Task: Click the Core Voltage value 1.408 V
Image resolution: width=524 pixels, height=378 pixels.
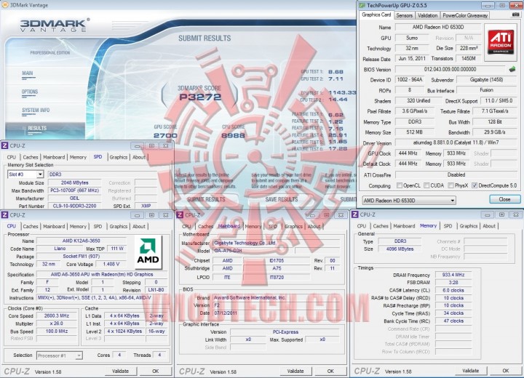Action: pos(111,264)
